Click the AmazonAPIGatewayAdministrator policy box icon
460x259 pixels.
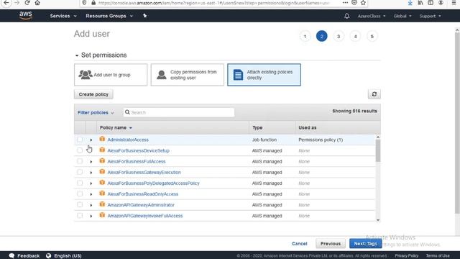click(102, 204)
